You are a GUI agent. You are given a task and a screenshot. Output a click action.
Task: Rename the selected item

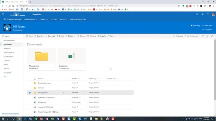click(81, 36)
